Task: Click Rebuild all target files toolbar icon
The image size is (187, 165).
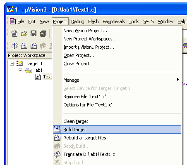Action: click(x=34, y=46)
